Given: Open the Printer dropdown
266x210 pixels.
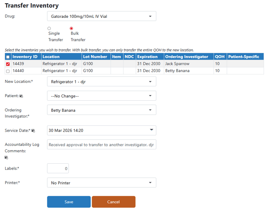Looking at the screenshot, I should point(102,183).
